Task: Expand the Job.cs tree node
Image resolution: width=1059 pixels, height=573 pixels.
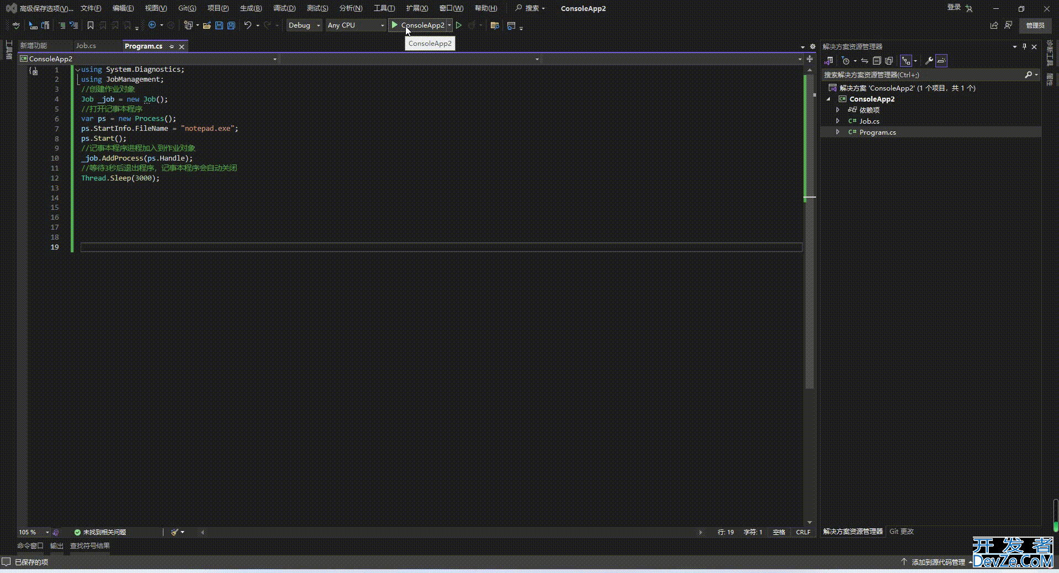Action: pyautogui.click(x=838, y=121)
